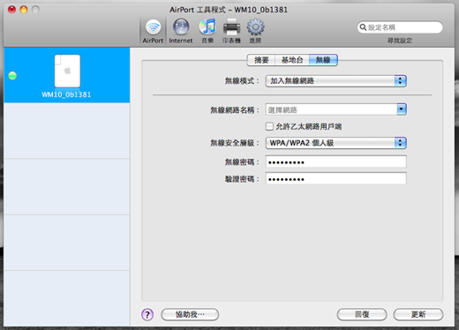
Task: Switch to the 基地台 tab
Action: pos(292,60)
